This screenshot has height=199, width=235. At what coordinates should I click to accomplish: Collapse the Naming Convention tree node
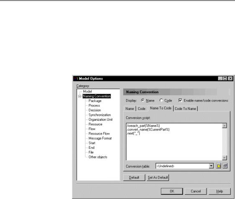coord(80,96)
